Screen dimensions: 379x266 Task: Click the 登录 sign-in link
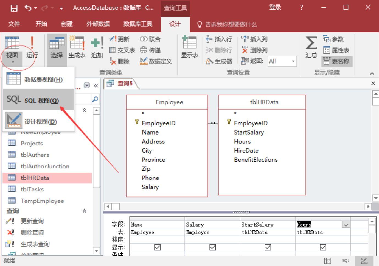coord(275,7)
